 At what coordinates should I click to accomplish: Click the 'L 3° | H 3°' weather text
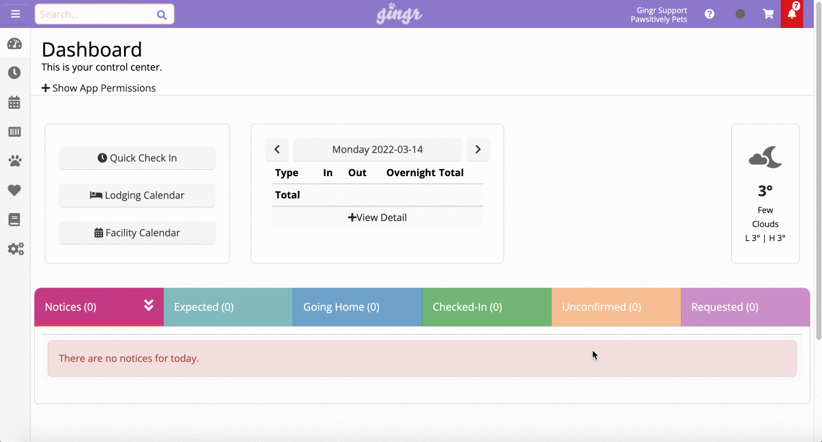(x=765, y=238)
